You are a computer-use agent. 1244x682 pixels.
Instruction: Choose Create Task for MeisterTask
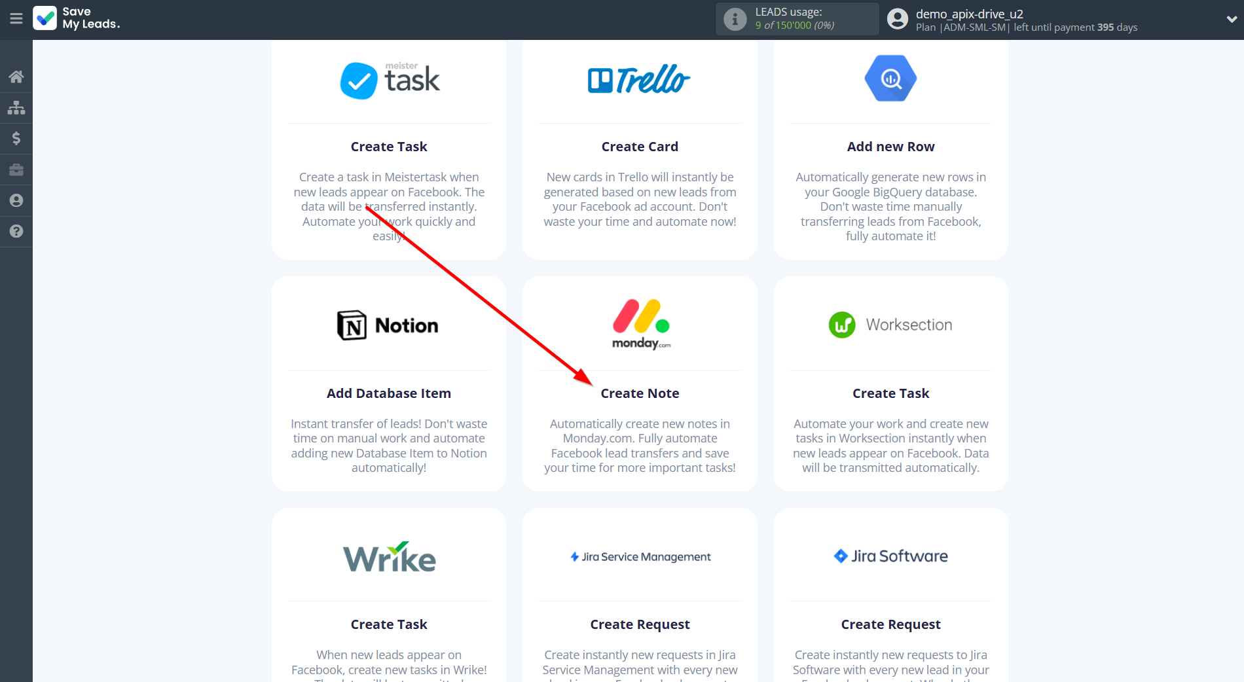(388, 146)
